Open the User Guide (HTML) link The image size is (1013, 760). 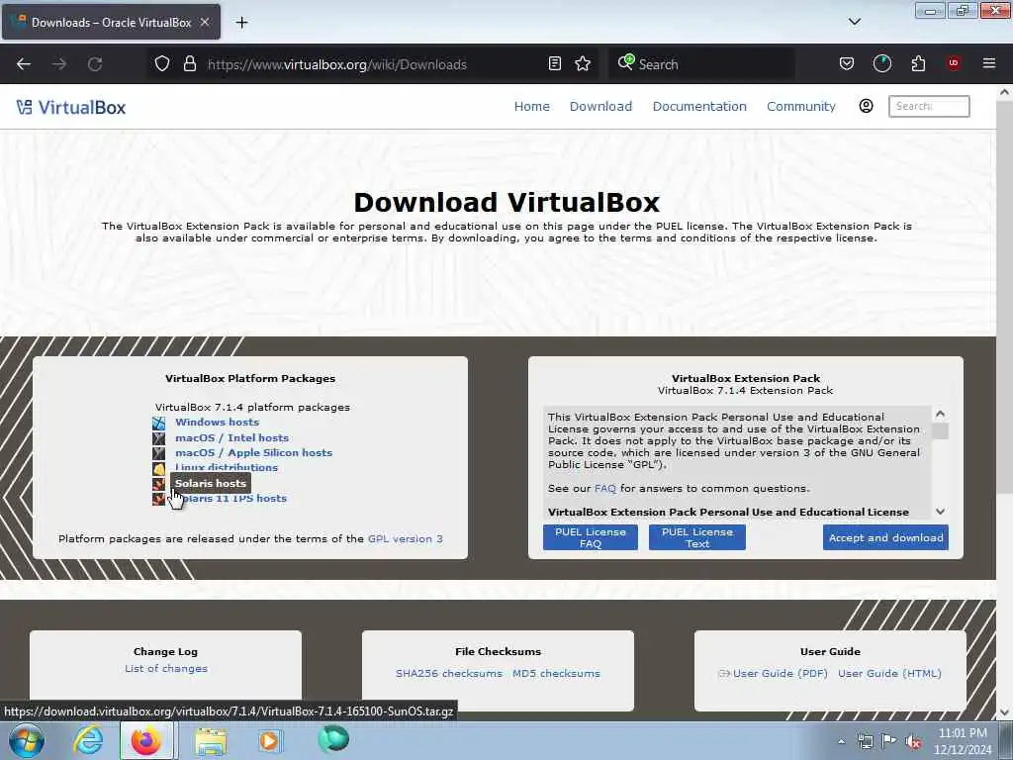click(889, 673)
